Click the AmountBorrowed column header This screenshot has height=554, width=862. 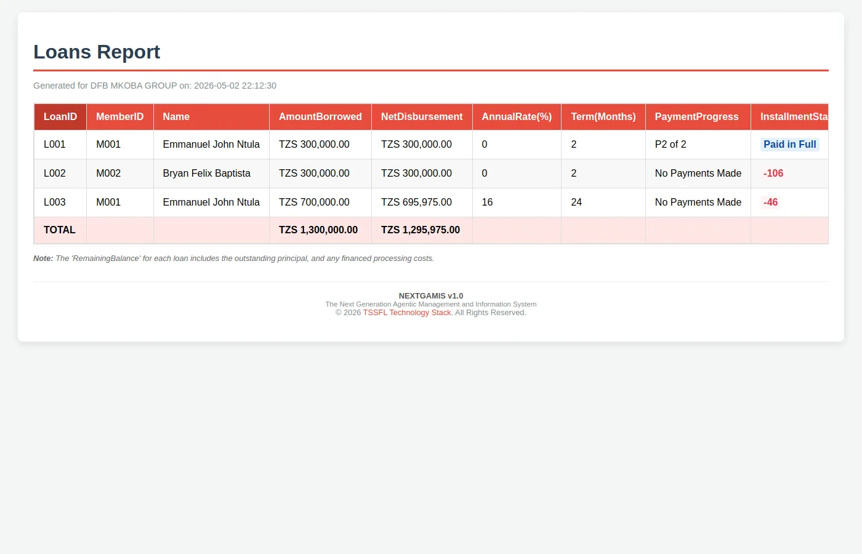tap(320, 117)
